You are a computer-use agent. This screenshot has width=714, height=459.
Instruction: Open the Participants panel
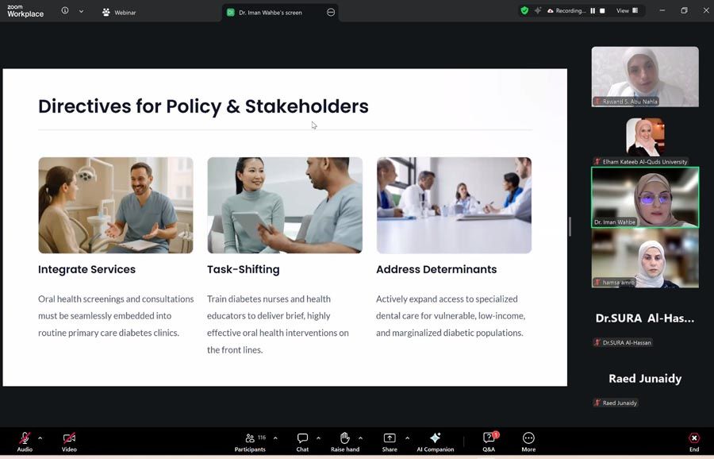[x=250, y=442]
